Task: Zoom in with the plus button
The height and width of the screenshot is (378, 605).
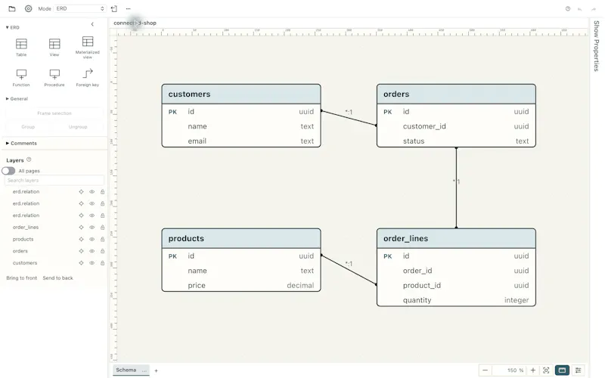Action: (x=533, y=370)
